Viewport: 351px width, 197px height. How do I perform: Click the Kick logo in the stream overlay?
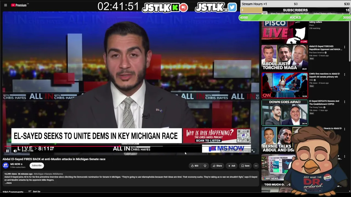coord(175,7)
